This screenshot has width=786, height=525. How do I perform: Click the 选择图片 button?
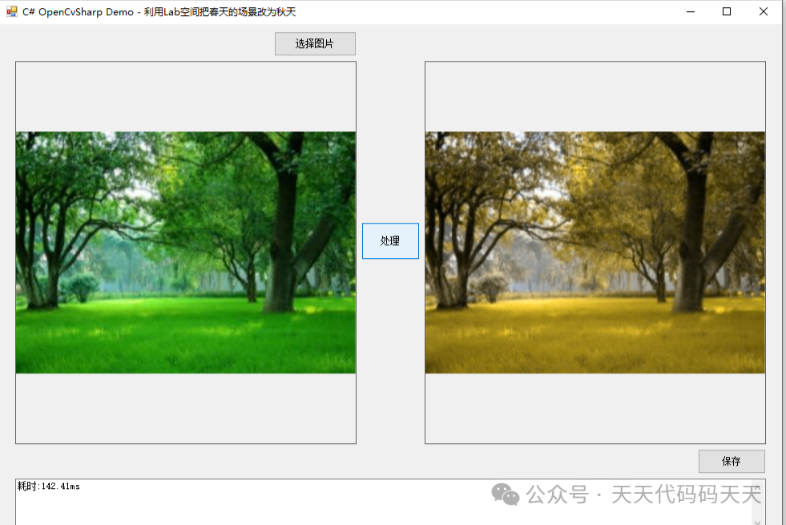tap(315, 43)
